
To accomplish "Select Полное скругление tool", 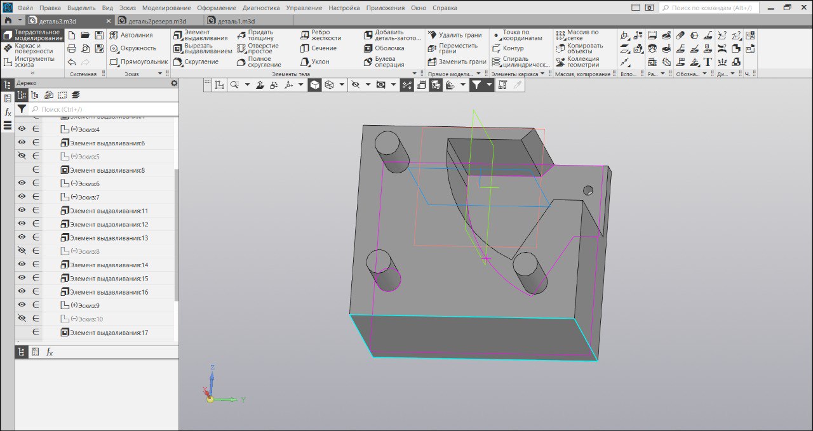I will [259, 62].
